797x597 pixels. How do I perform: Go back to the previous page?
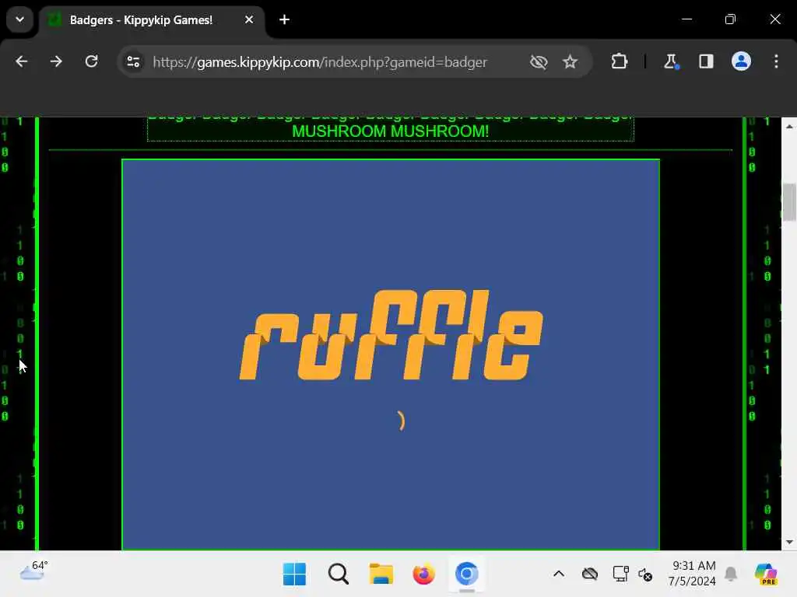(x=21, y=62)
